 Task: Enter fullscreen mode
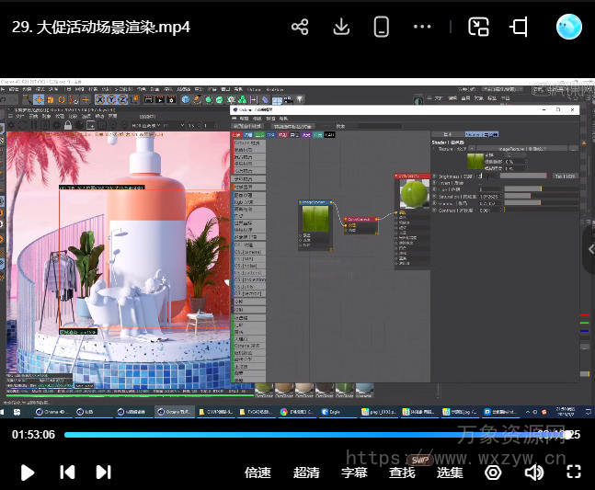tap(574, 473)
